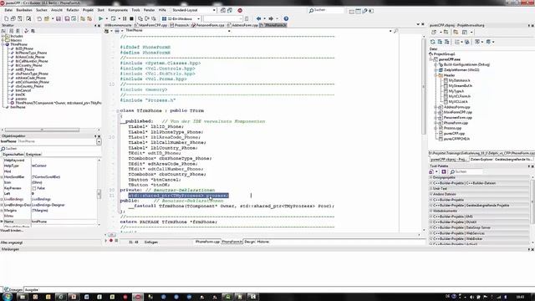This screenshot has width=535, height=301.
Task: Click the magnifier icon at editor top right
Action: (395, 31)
